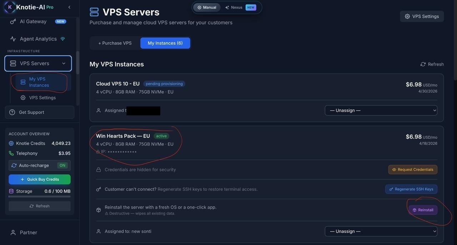Image resolution: width=457 pixels, height=245 pixels.
Task: Click the Partner person icon
Action: pos(13,232)
